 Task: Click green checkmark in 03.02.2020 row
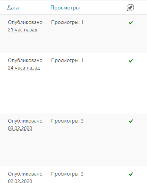[x=131, y=121]
